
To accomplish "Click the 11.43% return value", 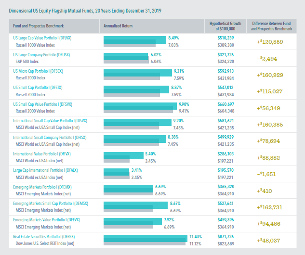I will tap(196, 237).
